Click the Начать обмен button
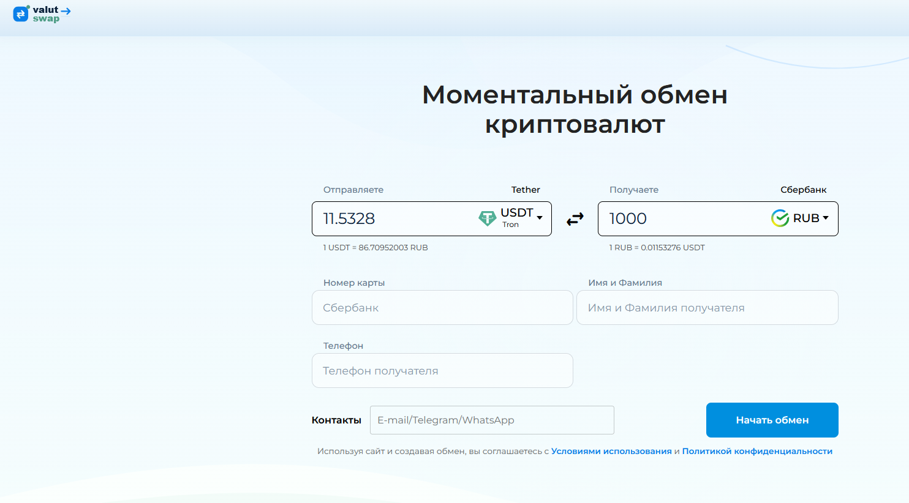Viewport: 909px width, 503px height. (772, 420)
